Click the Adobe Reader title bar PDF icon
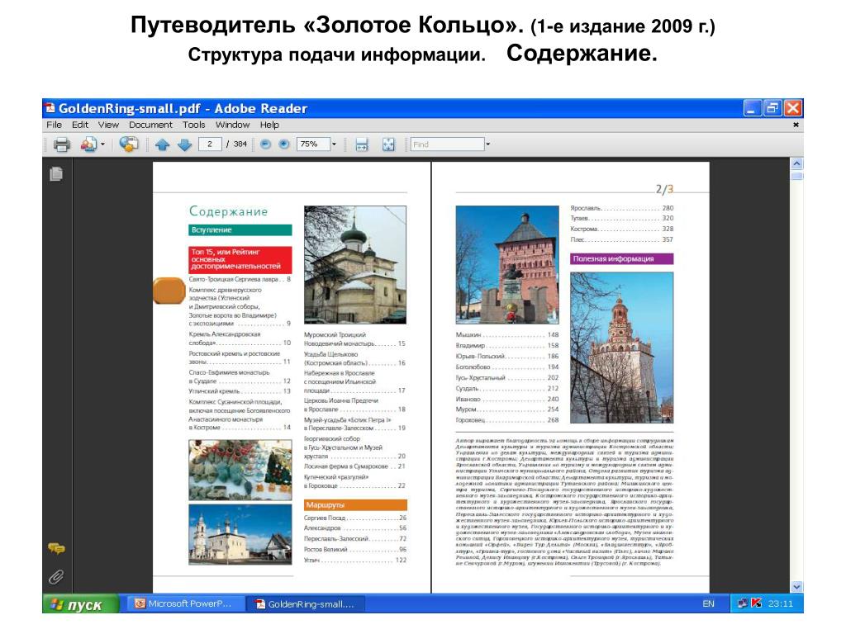846x634 pixels. tap(50, 108)
